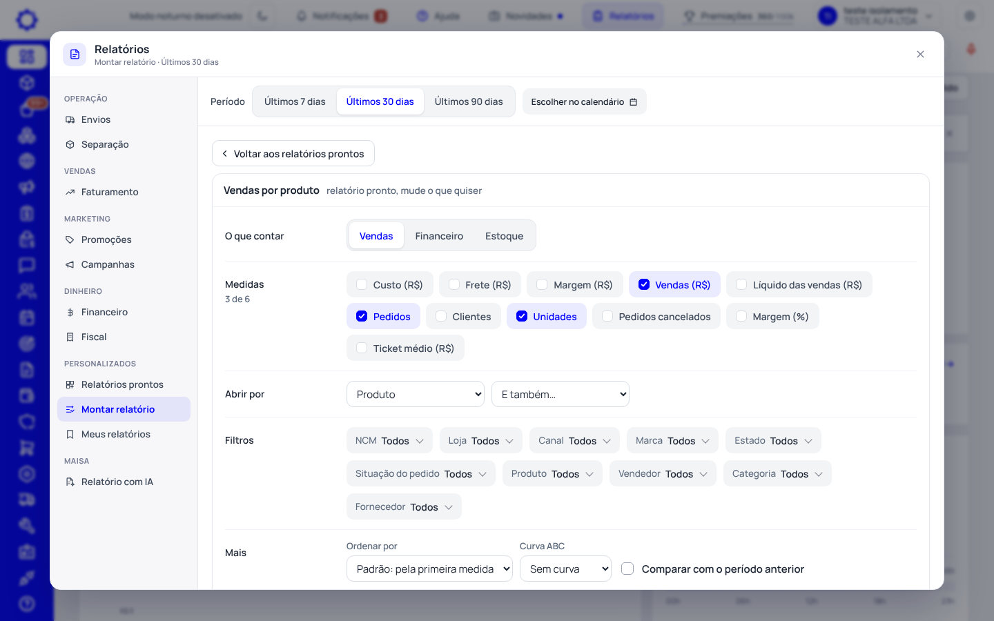Uncheck the Vendas (R$) measure

point(644,284)
